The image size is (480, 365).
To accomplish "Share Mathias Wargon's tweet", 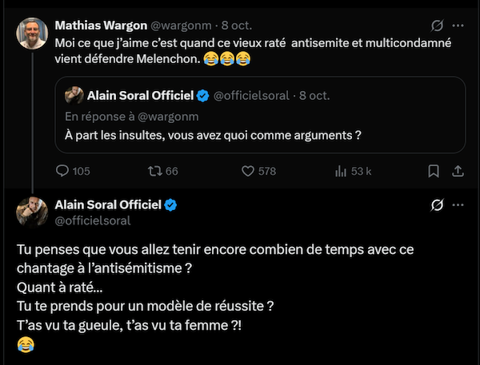I will pyautogui.click(x=458, y=171).
